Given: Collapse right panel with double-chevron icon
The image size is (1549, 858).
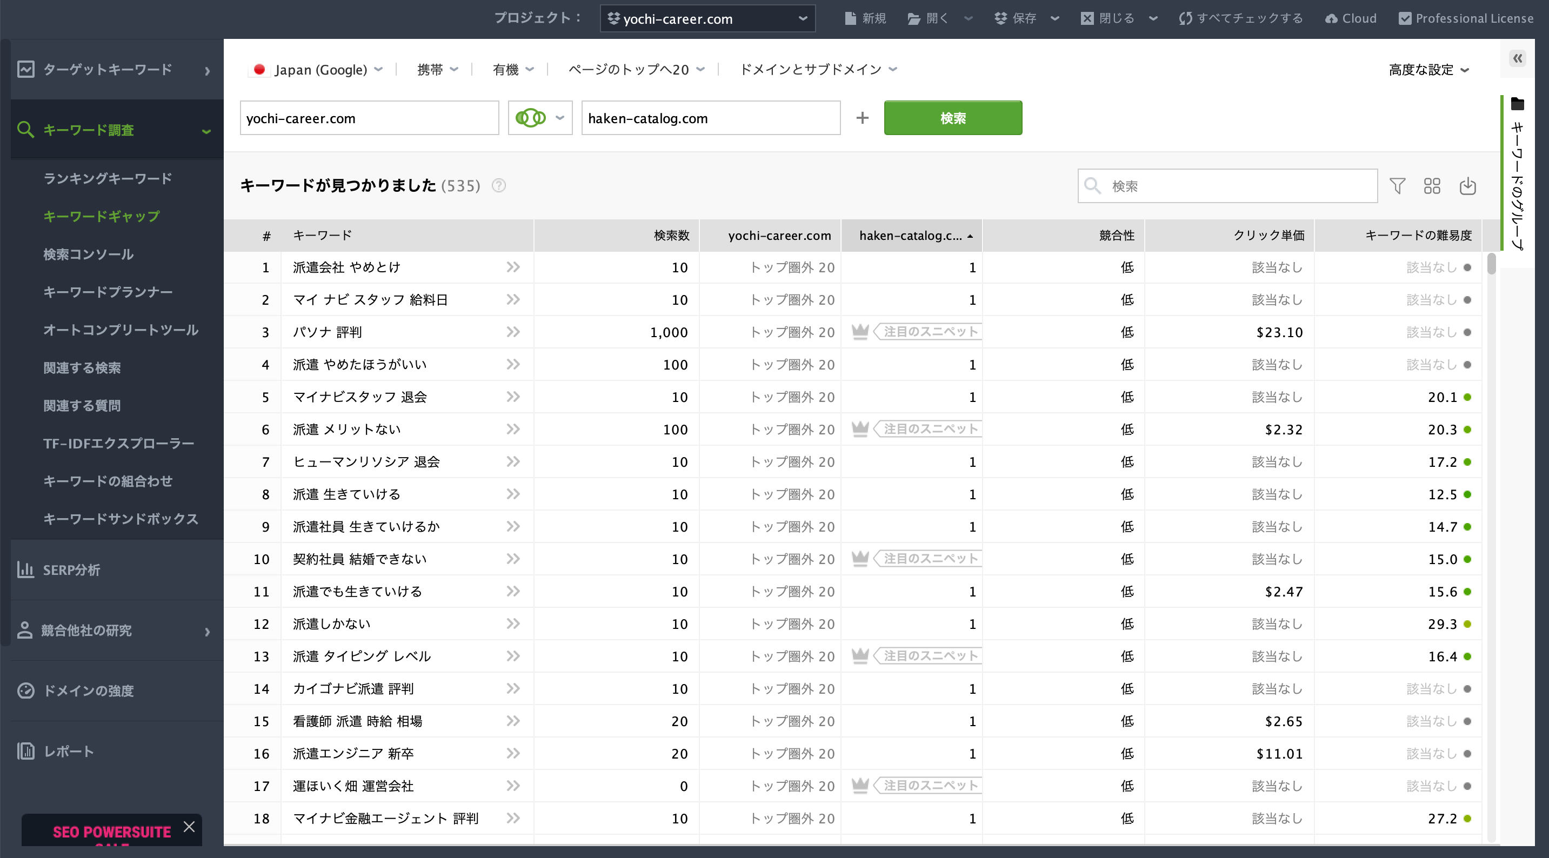Looking at the screenshot, I should tap(1517, 58).
